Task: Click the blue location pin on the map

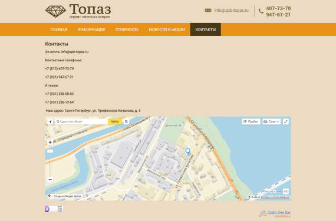Action: pyautogui.click(x=187, y=151)
